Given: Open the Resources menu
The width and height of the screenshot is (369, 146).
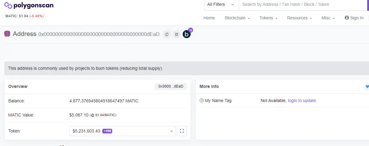Looking at the screenshot, I should pos(300,18).
